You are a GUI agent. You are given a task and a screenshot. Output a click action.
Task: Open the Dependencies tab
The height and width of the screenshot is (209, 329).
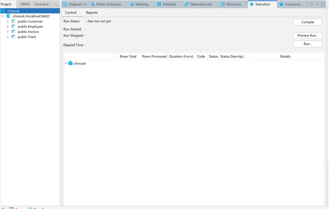(198, 4)
